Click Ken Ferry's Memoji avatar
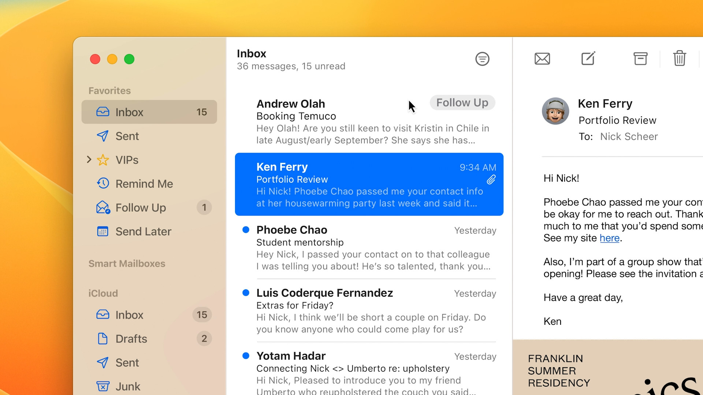703x395 pixels. (555, 111)
